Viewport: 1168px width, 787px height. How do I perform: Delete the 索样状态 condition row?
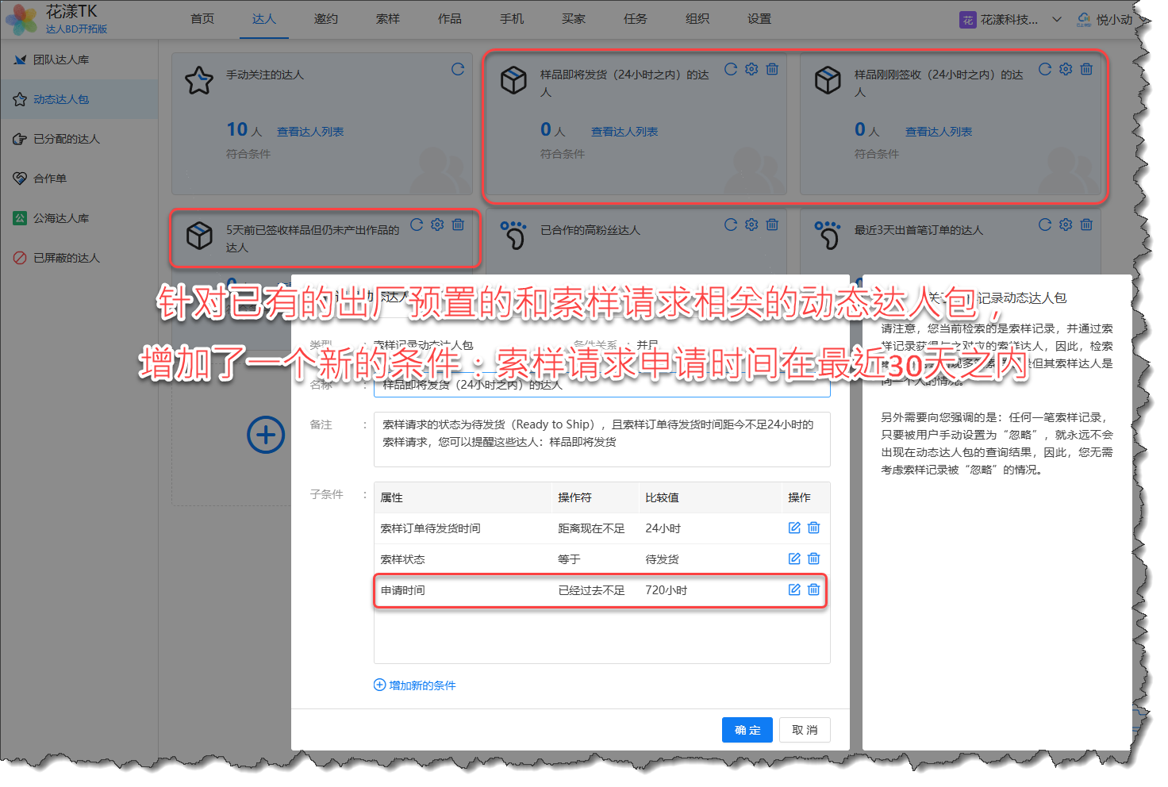813,559
